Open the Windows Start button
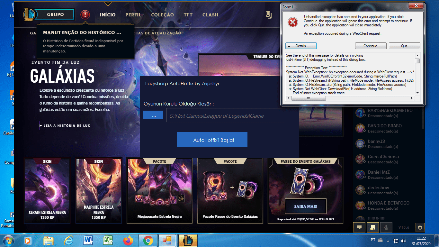439x247 pixels. [x=8, y=240]
